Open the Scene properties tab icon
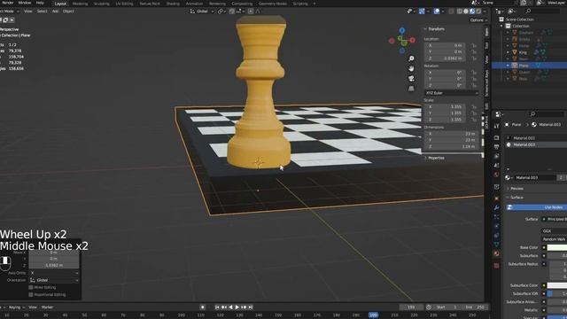This screenshot has width=567, height=319. [496, 166]
